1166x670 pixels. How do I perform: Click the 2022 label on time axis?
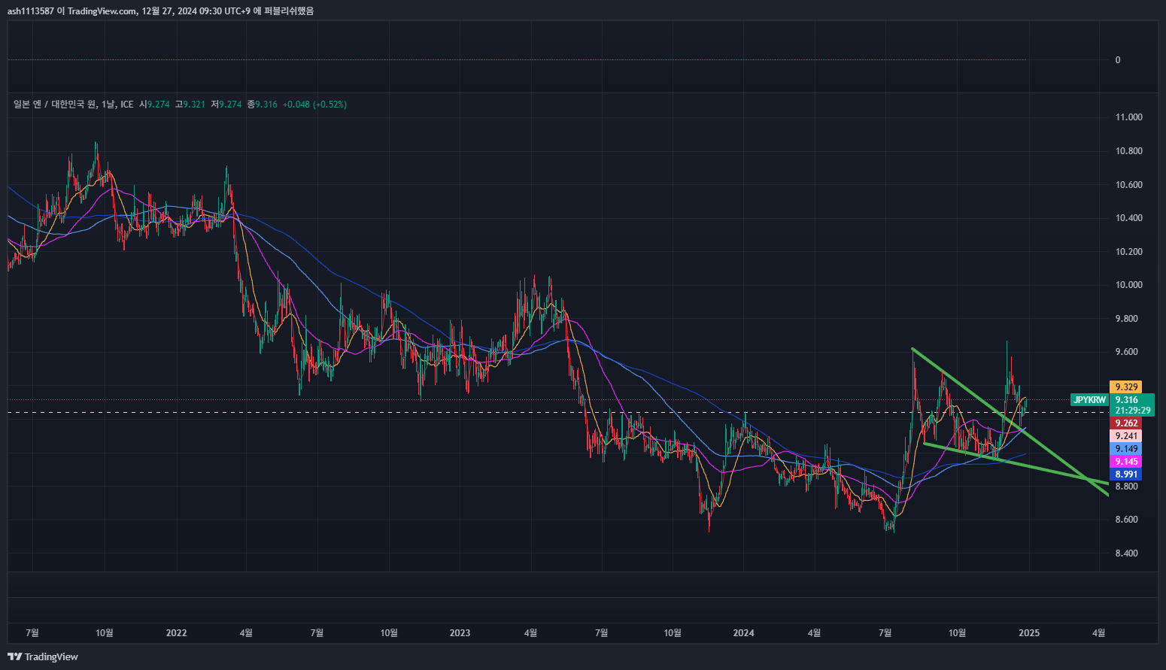[x=176, y=633]
